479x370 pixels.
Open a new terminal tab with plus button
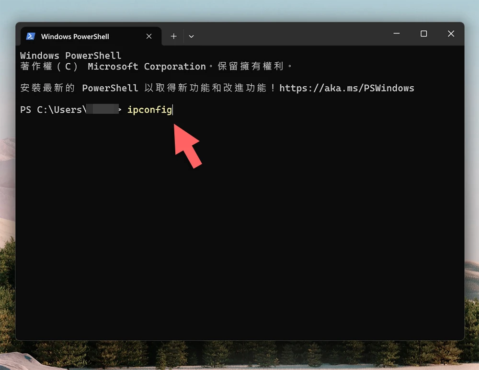tap(173, 36)
